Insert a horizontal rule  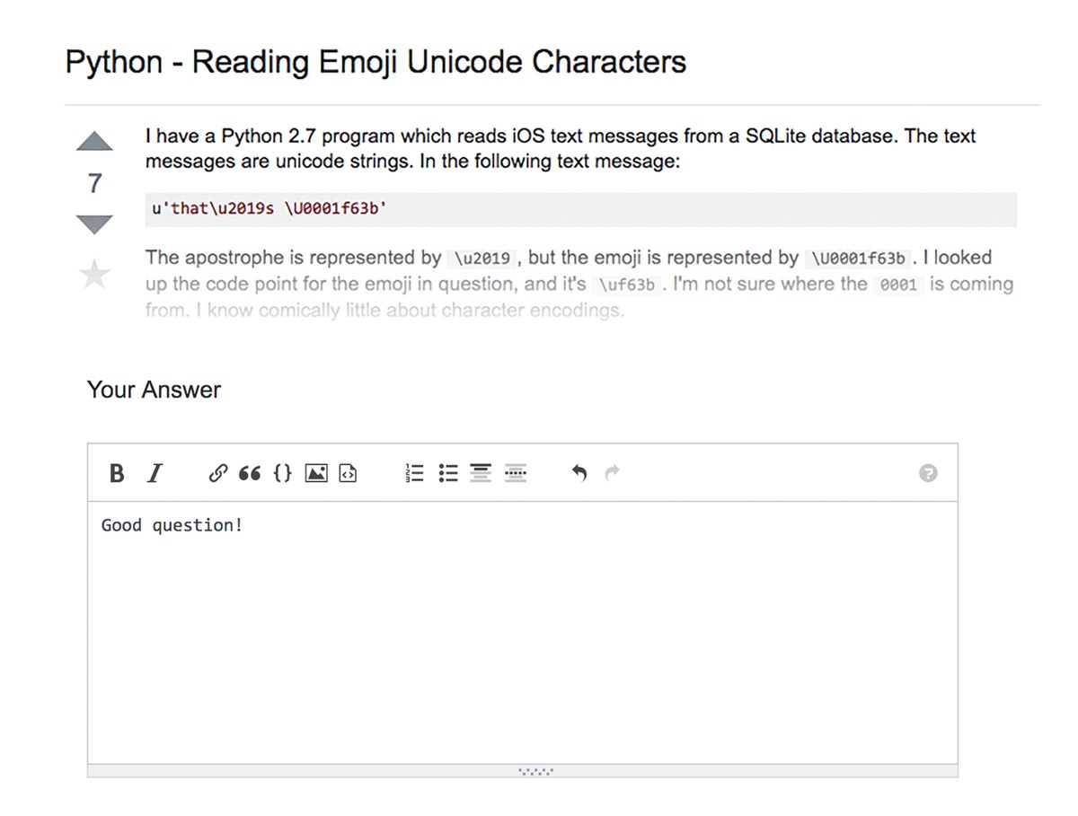516,473
